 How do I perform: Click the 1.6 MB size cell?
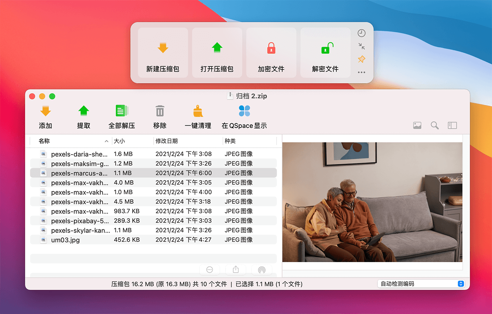coord(123,154)
